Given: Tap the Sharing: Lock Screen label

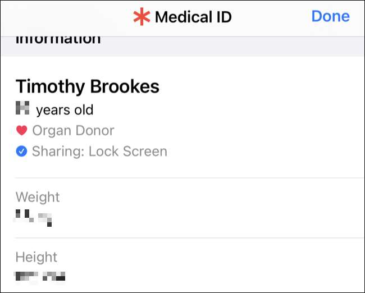Looking at the screenshot, I should click(x=99, y=152).
